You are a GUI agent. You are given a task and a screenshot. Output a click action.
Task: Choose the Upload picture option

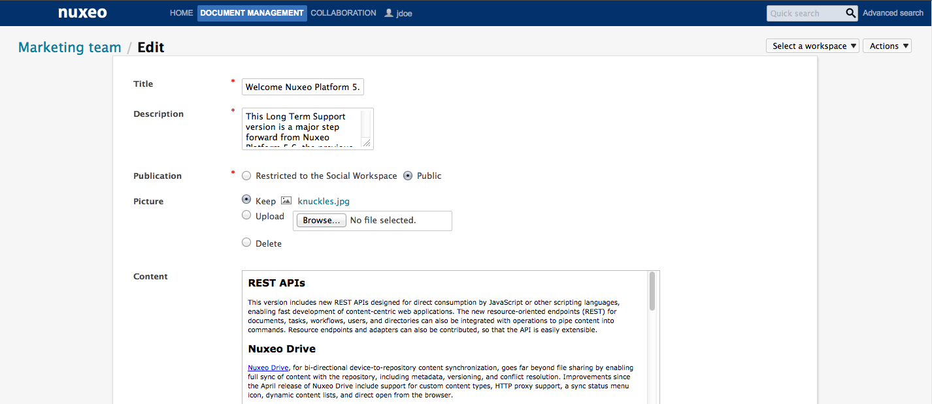point(246,215)
